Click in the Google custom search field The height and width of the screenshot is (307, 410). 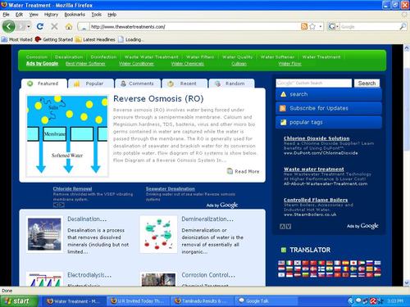click(314, 84)
